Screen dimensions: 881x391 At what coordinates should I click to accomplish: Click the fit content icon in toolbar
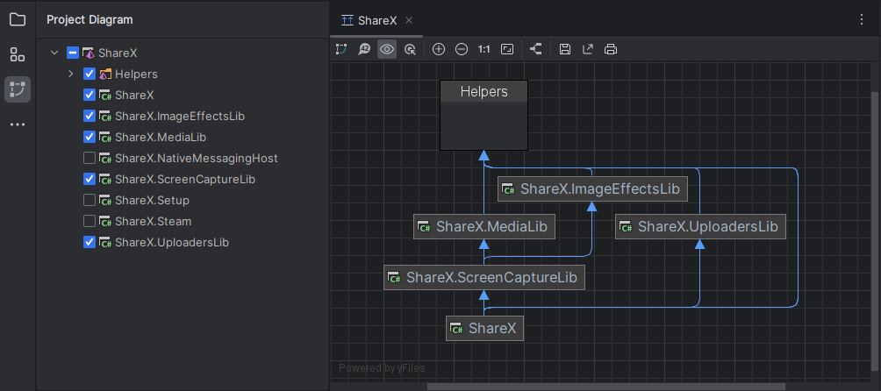(x=506, y=49)
